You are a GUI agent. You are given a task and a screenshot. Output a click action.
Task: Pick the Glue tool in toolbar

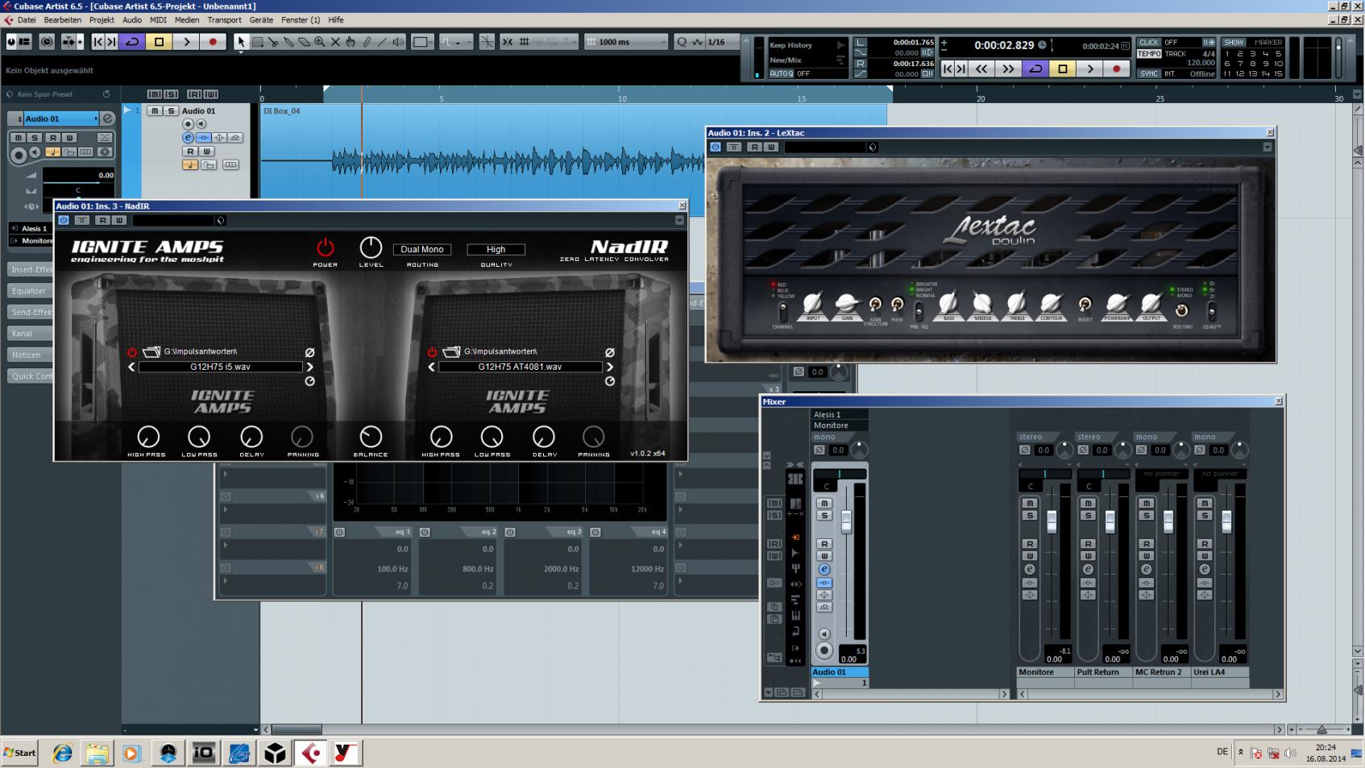click(289, 42)
